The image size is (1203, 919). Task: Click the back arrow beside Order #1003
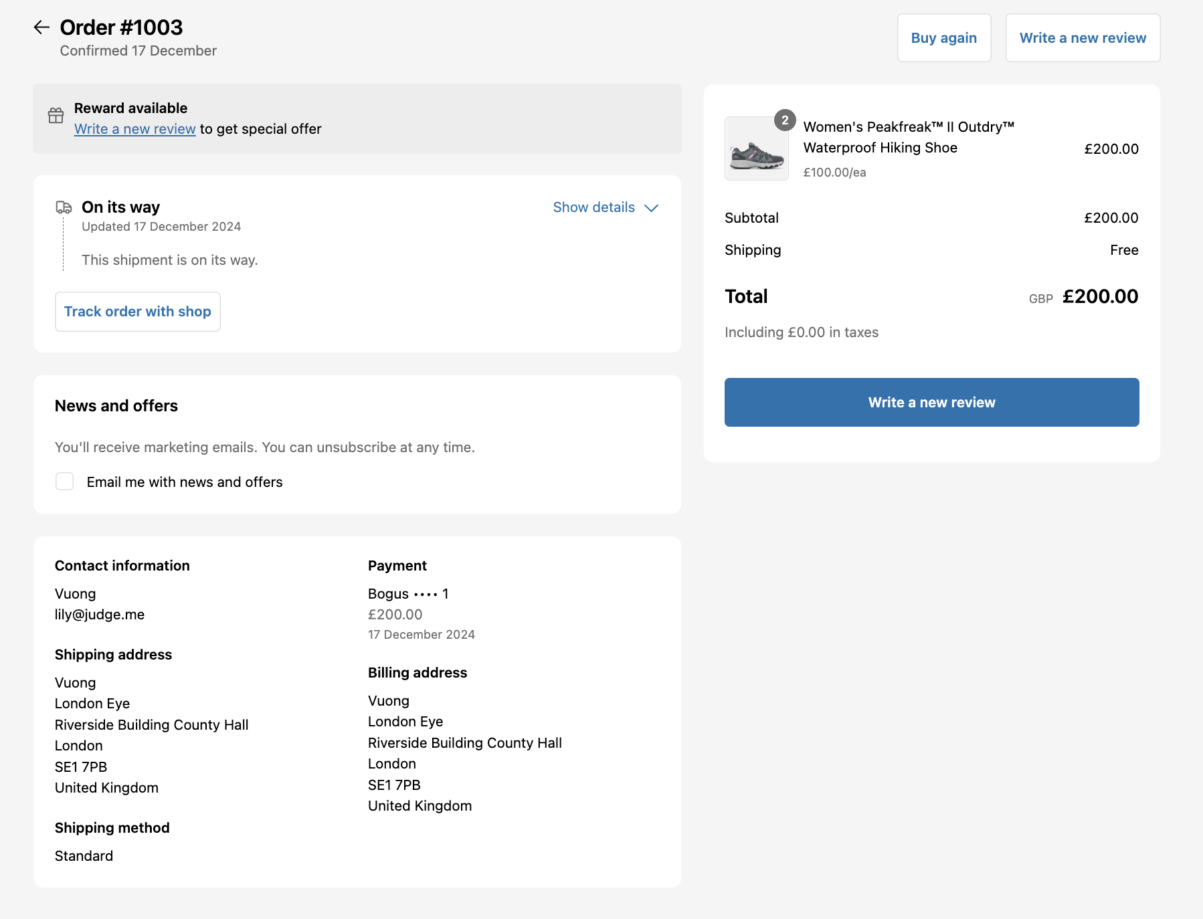click(41, 27)
